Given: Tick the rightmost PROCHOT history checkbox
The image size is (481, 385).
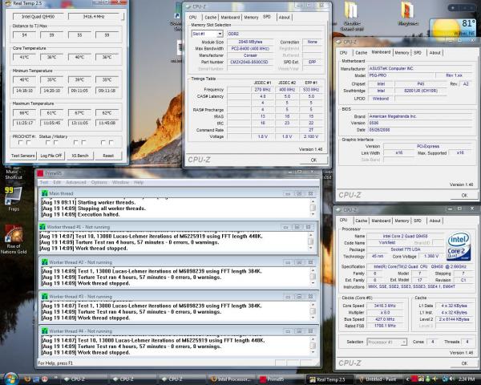Looking at the screenshot, I should tap(111, 143).
